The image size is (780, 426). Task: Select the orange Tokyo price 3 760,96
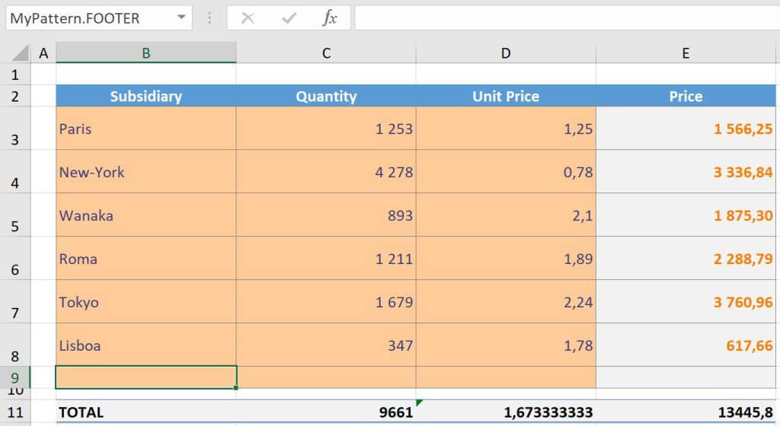(686, 301)
